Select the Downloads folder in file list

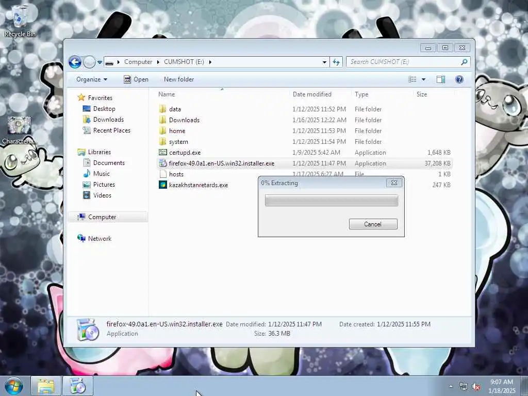184,120
